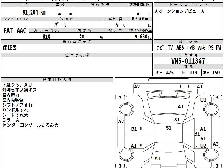Click the 譲渡書類期限 header

click(139, 4)
